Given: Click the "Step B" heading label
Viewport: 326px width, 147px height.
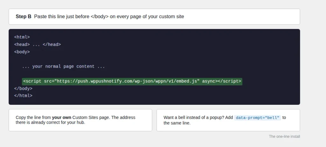Looking at the screenshot, I should point(24,17).
